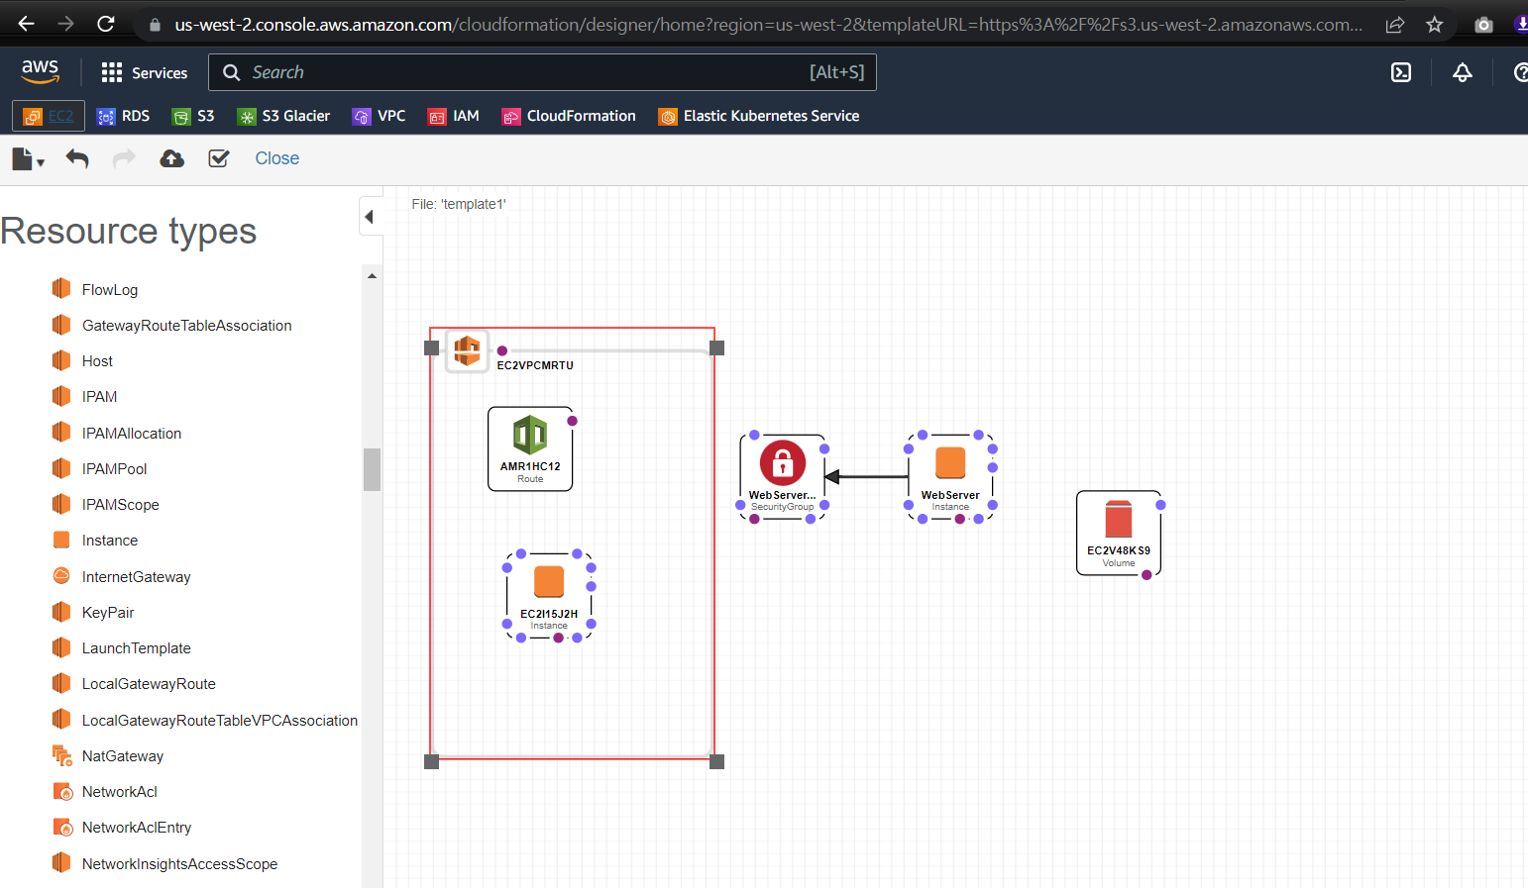The height and width of the screenshot is (888, 1528).
Task: Select GatewayRouteTableAssociation resource type
Action: tap(187, 326)
